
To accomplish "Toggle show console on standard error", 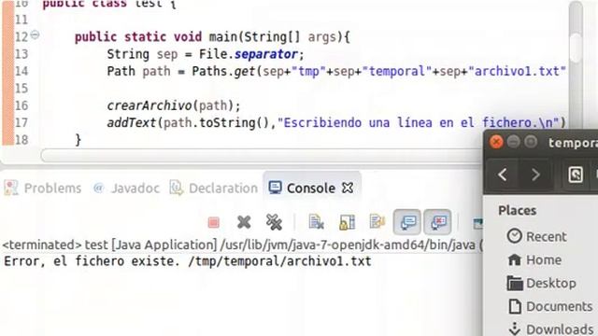I will [x=437, y=222].
